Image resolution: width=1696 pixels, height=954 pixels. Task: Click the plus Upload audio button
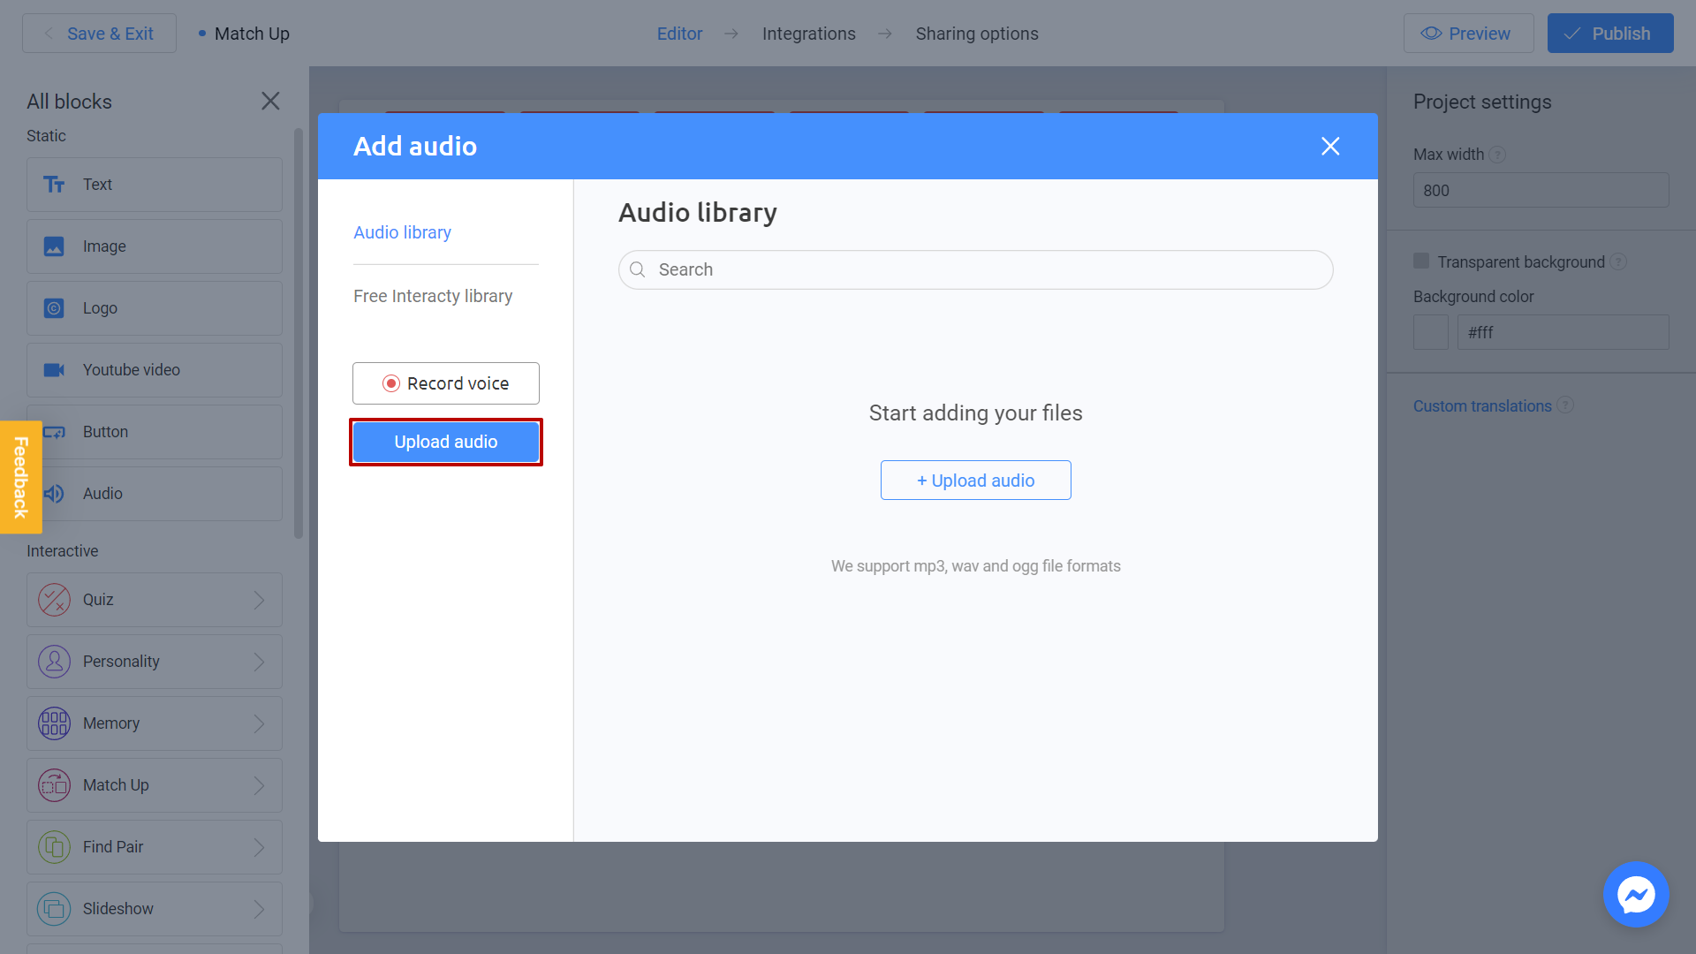(x=976, y=480)
